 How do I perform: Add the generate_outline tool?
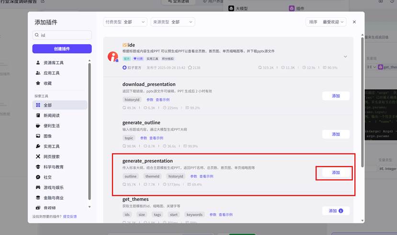click(x=336, y=134)
